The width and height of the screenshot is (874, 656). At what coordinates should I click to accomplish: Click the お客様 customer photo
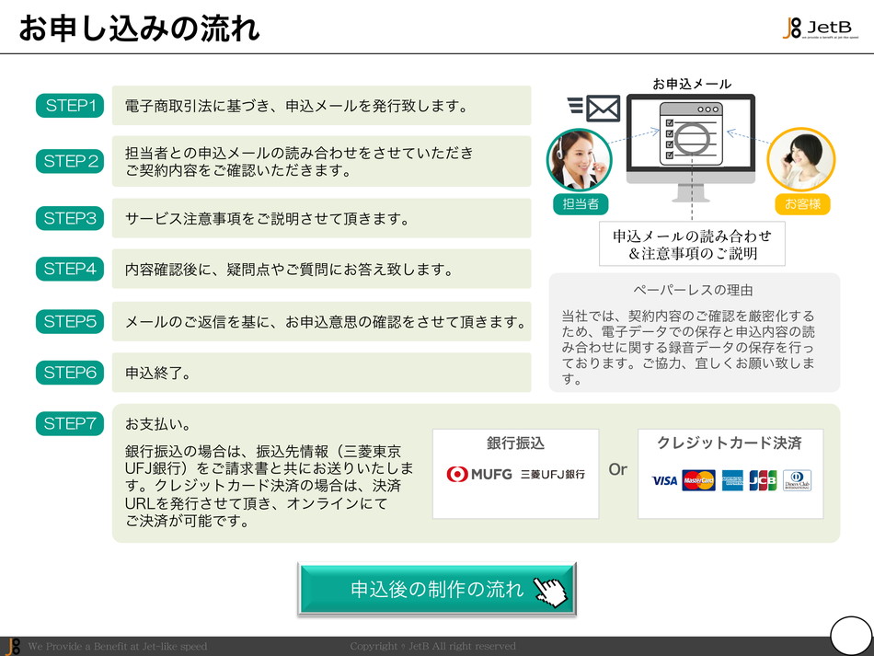click(x=799, y=159)
